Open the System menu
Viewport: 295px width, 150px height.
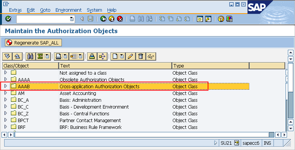[94, 10]
